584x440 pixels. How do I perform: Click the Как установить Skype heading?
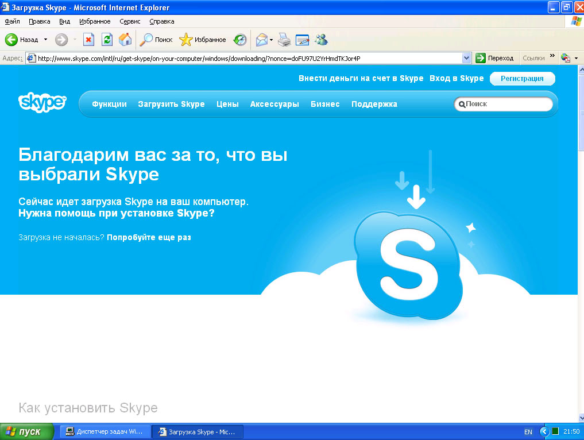(88, 408)
